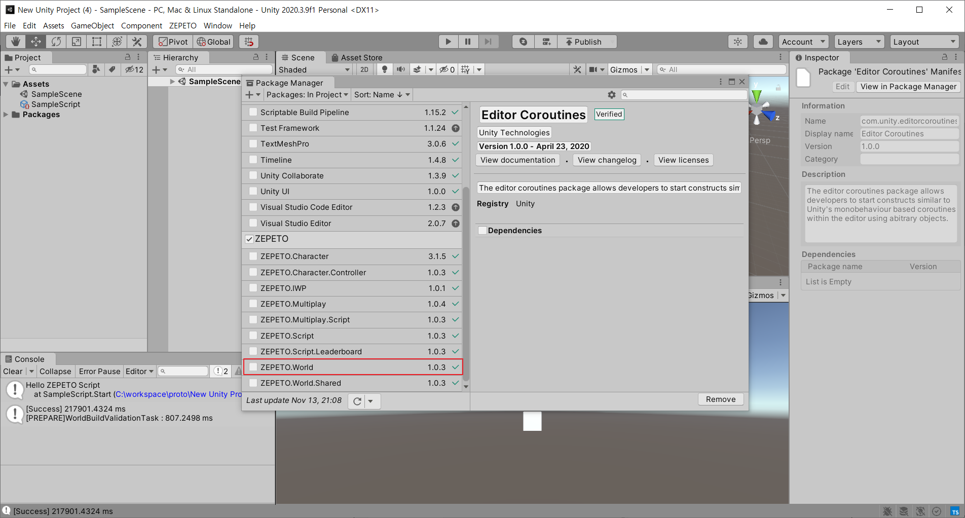
Task: Toggle the Dependencies foldout checkbox
Action: [482, 231]
